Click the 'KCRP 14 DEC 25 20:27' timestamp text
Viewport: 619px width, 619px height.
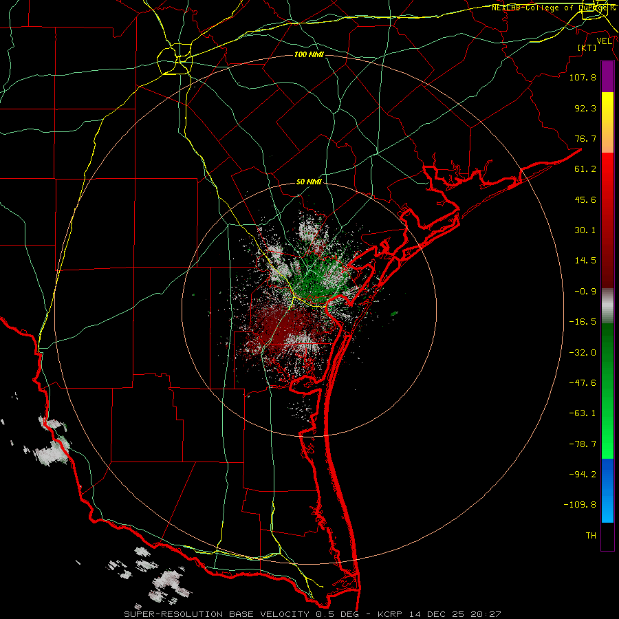pyautogui.click(x=439, y=614)
